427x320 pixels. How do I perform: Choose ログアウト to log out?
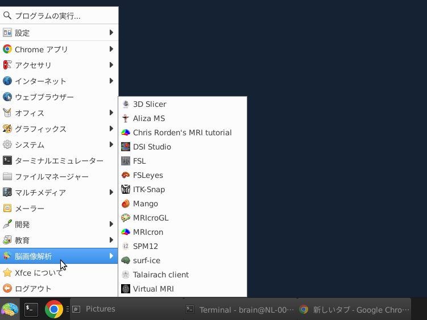59,288
